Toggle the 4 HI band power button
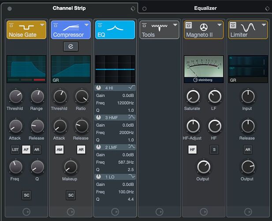 99,88
